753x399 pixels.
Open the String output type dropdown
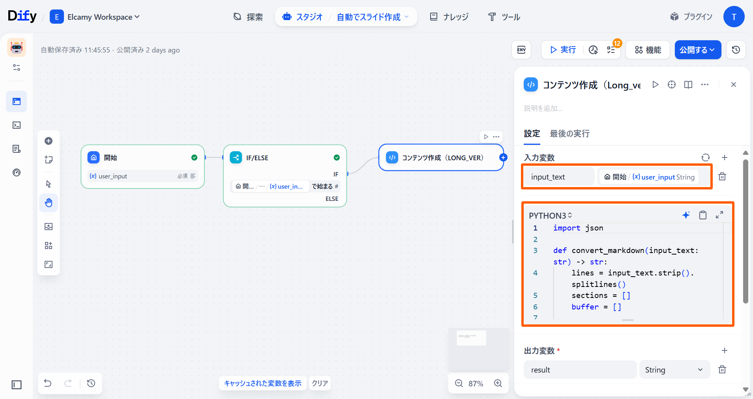click(674, 370)
